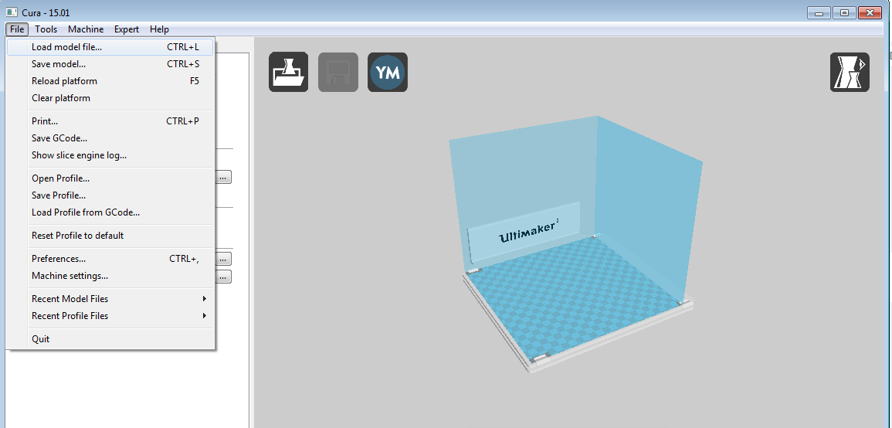Open the View mode icon at top right
The width and height of the screenshot is (892, 428).
(850, 73)
